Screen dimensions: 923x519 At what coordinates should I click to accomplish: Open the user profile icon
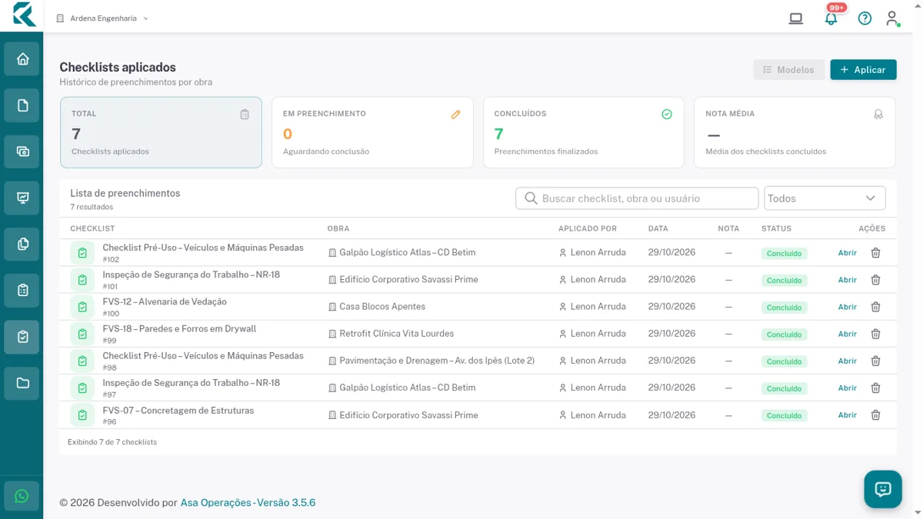[x=892, y=18]
